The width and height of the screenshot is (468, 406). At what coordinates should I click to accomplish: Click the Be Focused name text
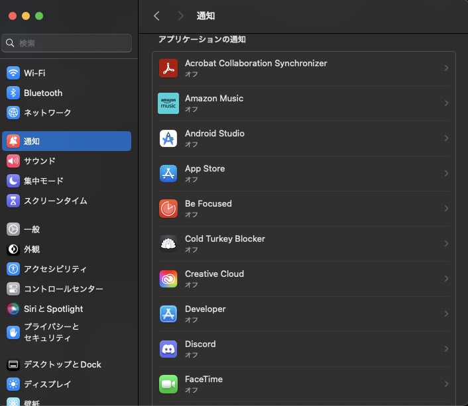(208, 204)
